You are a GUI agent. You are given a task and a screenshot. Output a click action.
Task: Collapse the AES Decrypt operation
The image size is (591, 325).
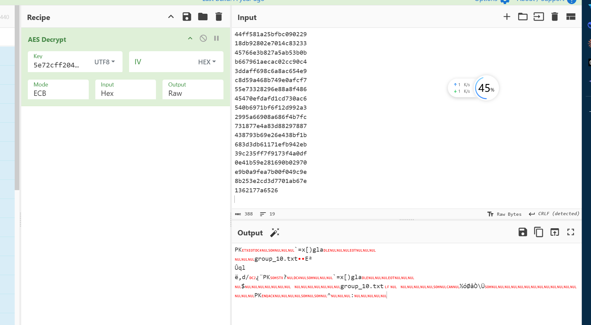[190, 38]
